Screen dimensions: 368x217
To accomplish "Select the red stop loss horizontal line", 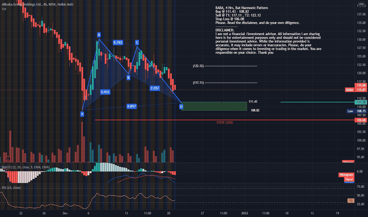I will (x=225, y=120).
